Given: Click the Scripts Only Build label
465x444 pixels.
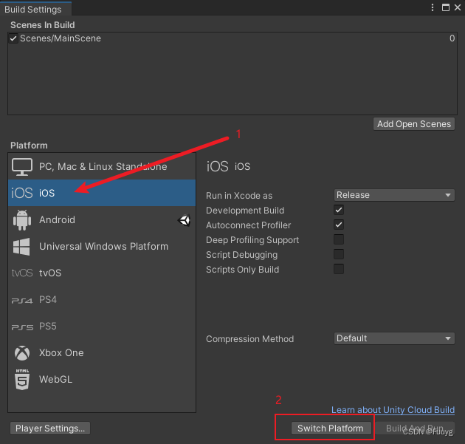Looking at the screenshot, I should [x=242, y=270].
